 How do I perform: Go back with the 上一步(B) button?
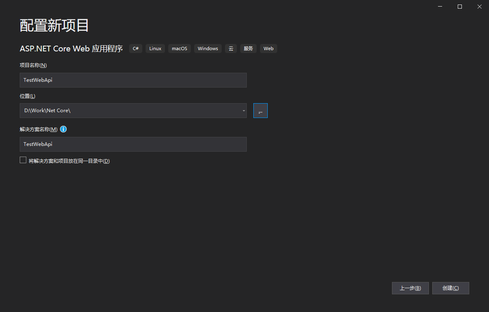pos(410,288)
